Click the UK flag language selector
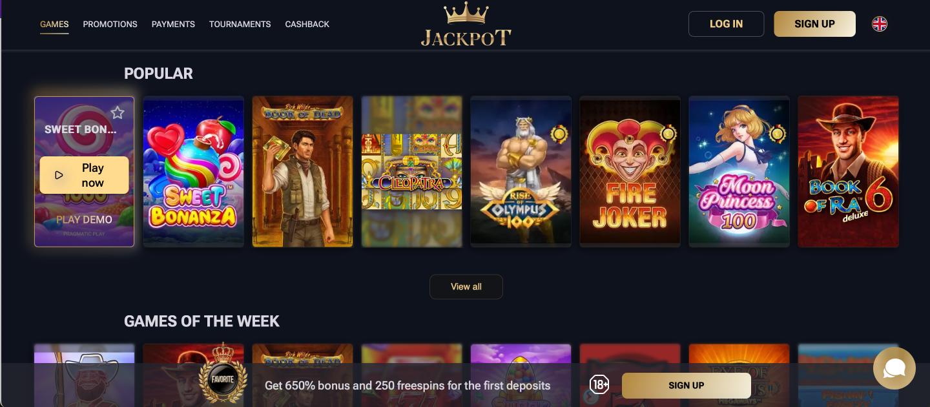 [880, 24]
